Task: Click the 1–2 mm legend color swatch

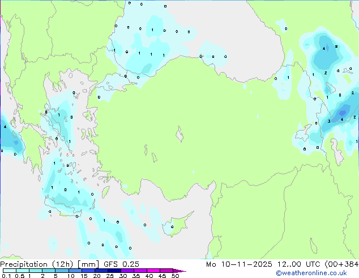Action: pyautogui.click(x=36, y=271)
